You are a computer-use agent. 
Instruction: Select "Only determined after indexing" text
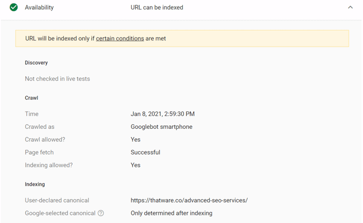pos(171,213)
